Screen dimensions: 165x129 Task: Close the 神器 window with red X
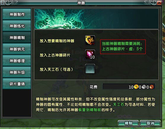point(159,3)
